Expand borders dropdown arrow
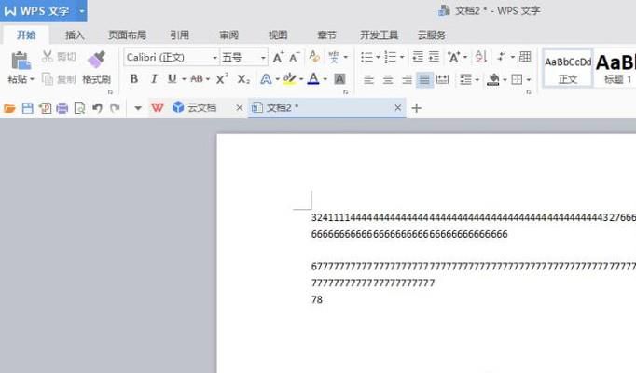Image resolution: width=636 pixels, height=373 pixels. tap(529, 80)
